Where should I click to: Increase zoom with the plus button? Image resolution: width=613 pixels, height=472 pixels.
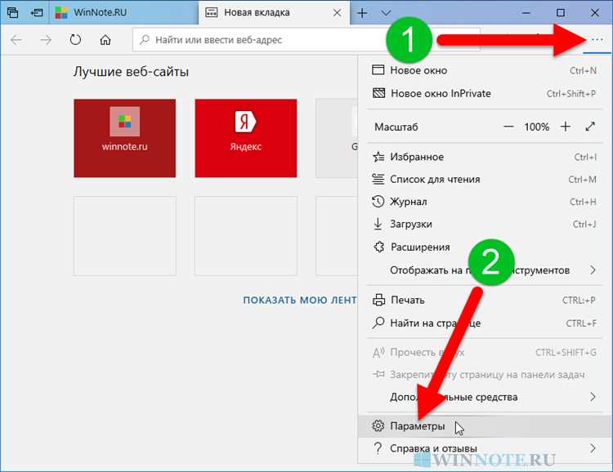pyautogui.click(x=566, y=127)
